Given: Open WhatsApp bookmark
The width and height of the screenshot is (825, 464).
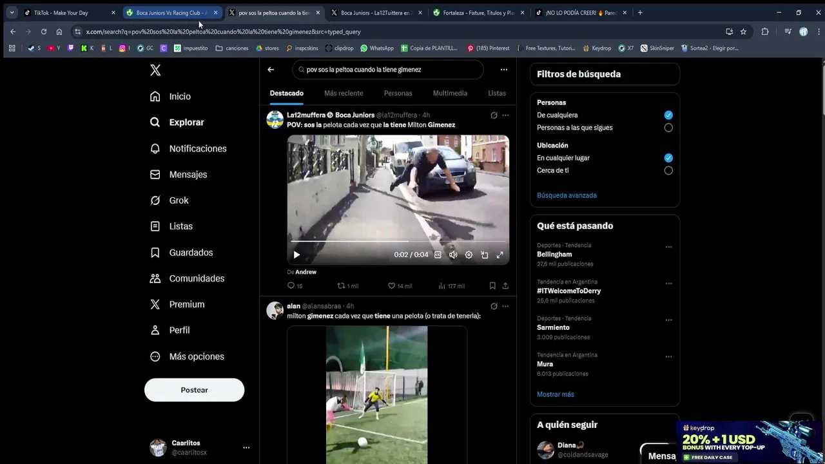Looking at the screenshot, I should click(x=377, y=48).
